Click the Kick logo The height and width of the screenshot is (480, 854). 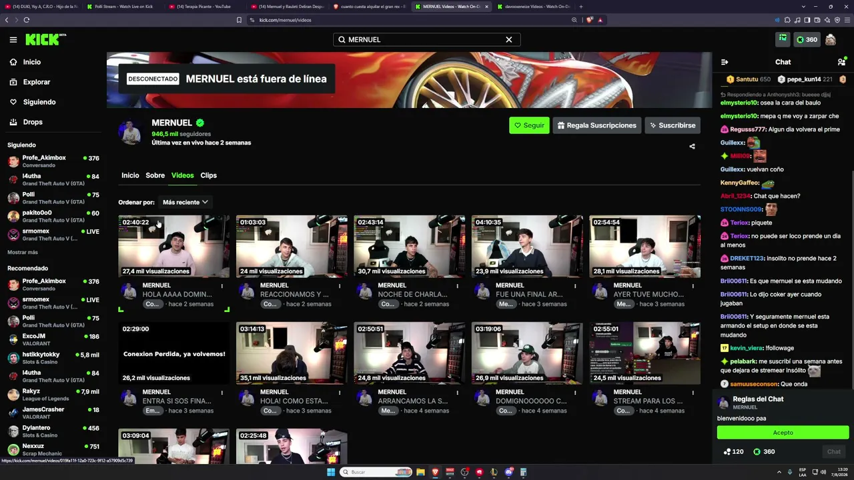45,39
